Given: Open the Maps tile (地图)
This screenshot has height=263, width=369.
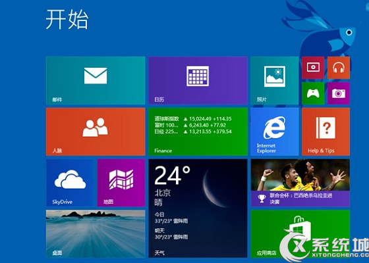Looking at the screenshot, I should [121, 183].
